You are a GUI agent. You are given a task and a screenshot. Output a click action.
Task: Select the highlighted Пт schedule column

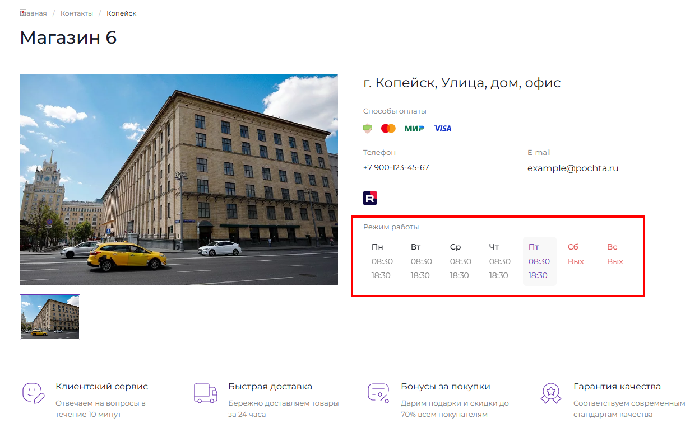pyautogui.click(x=539, y=261)
